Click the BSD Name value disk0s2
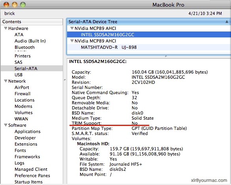231x185 pixels. (x=118, y=169)
